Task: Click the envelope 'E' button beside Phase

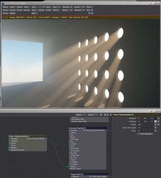Action: tap(155, 131)
